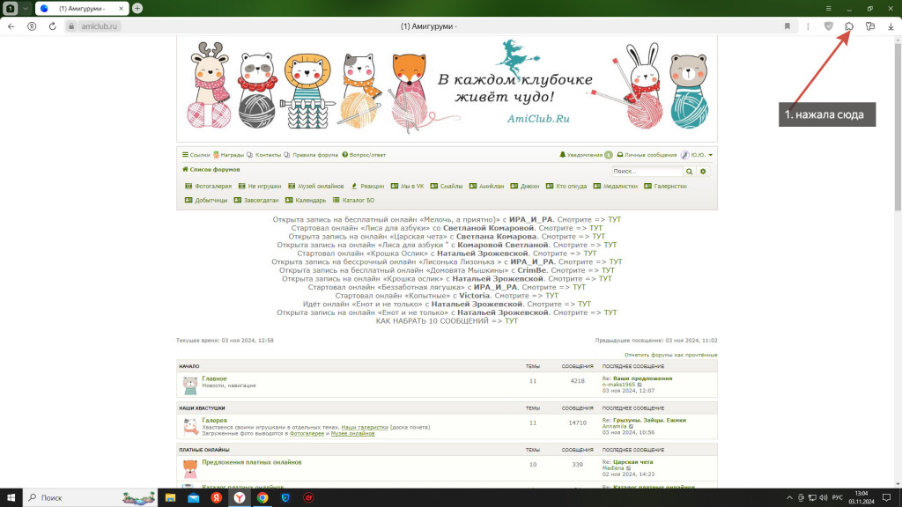Click the forum Поиск search field

pos(647,172)
